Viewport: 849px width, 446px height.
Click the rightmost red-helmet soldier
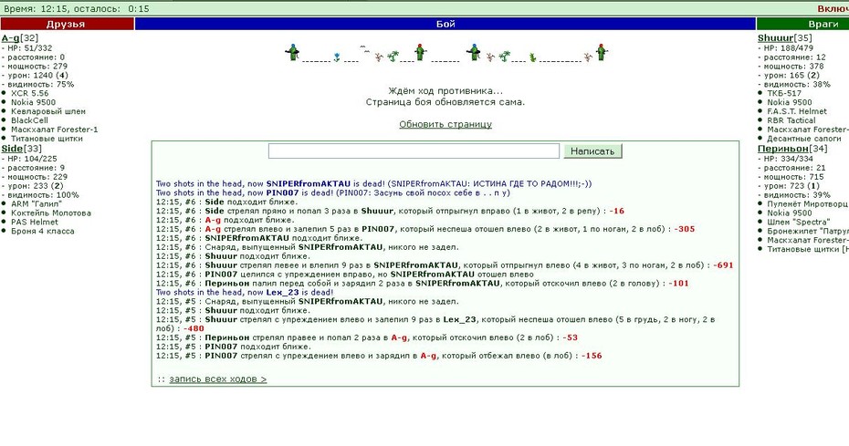pos(601,52)
